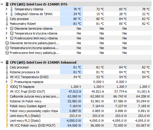The height and width of the screenshot is (130, 153).
Task: Click clock icon beside Przekroczono limit mocy pakietu
Action: point(7,53)
